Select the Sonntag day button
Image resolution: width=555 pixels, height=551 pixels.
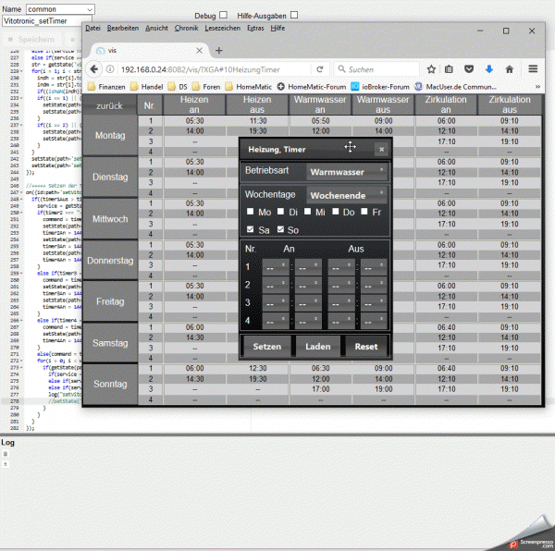click(x=110, y=384)
